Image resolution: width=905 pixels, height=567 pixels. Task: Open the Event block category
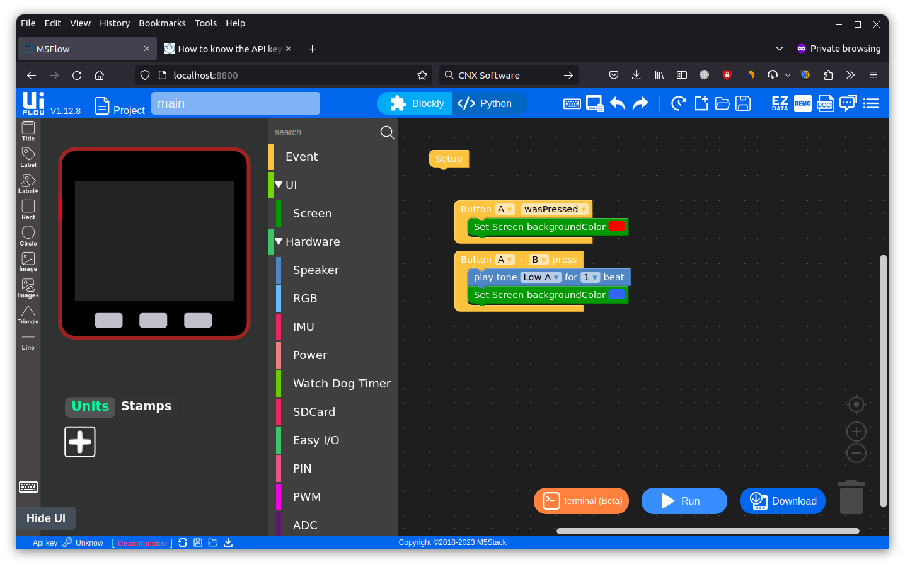[333, 157]
